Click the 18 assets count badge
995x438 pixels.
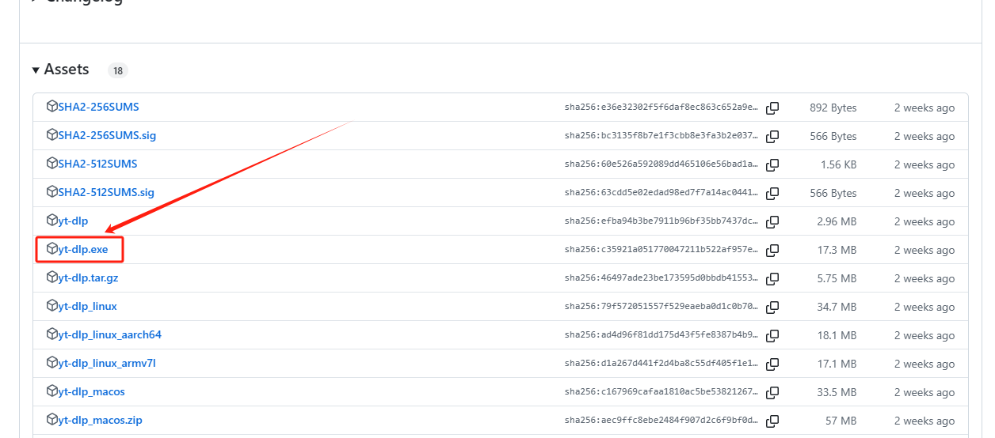click(x=118, y=70)
